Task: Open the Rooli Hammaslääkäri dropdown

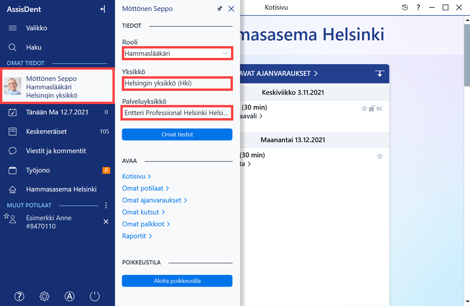Action: coord(177,53)
